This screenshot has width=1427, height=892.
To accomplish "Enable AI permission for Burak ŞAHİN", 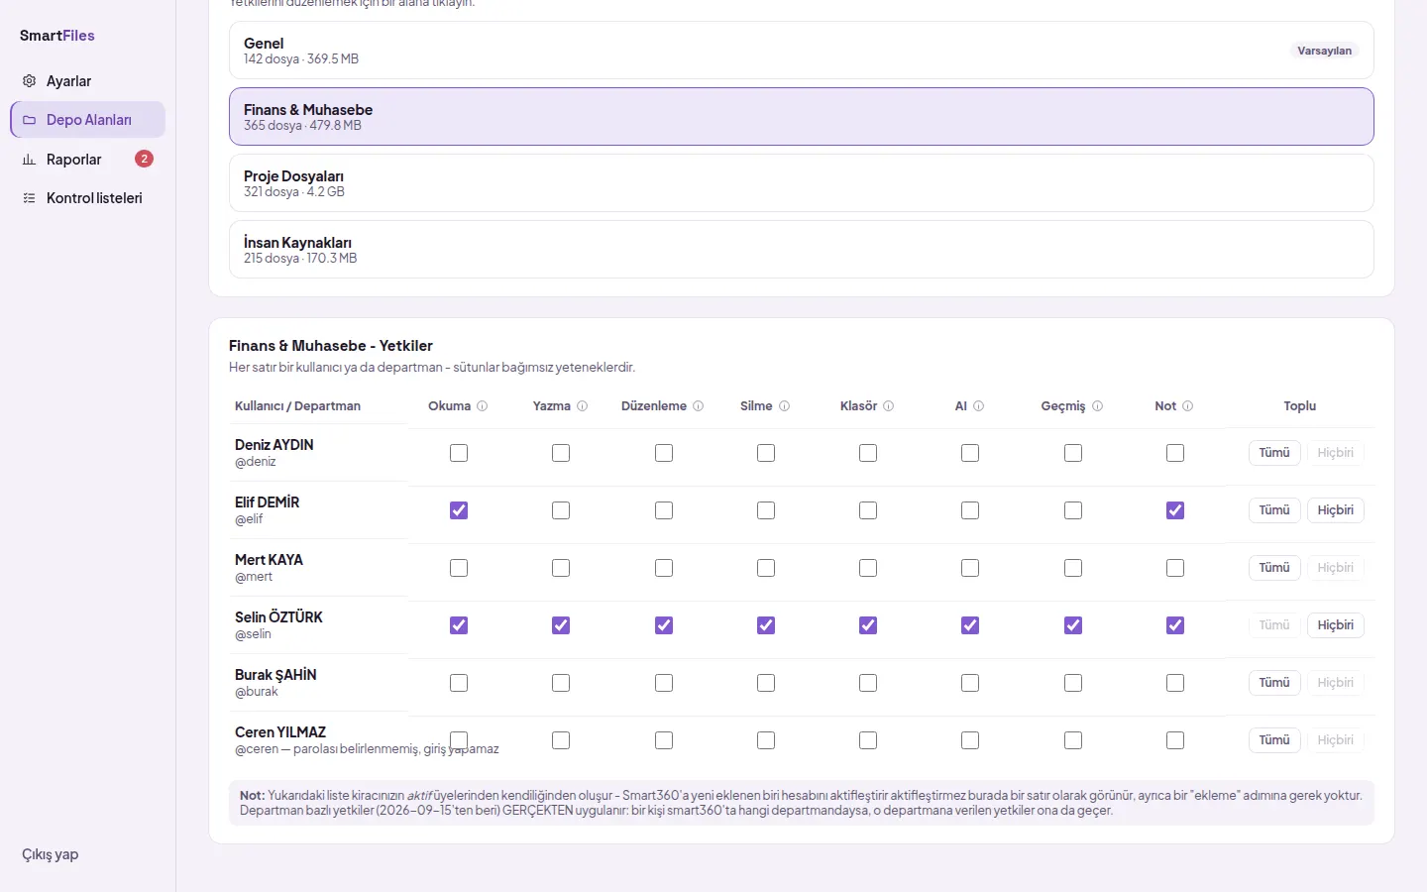I will click(x=970, y=683).
